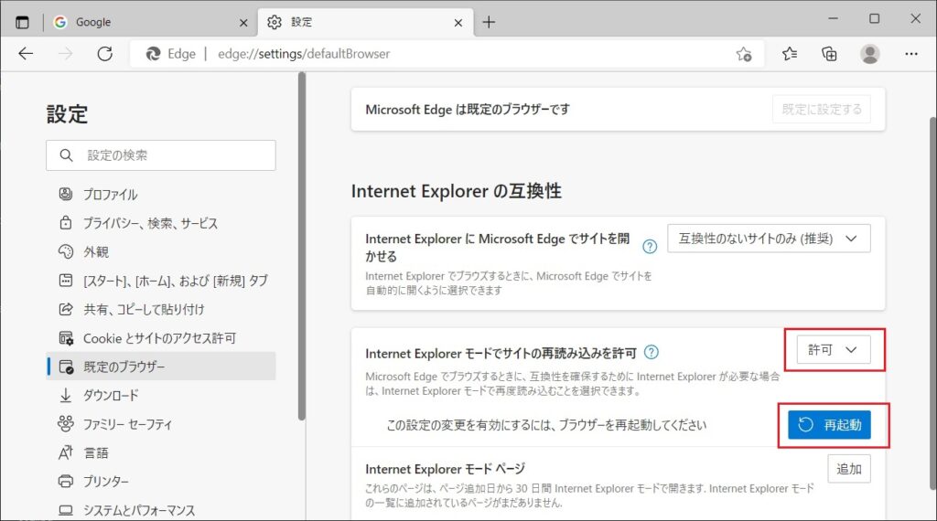Go back to previous page
The width and height of the screenshot is (937, 521).
[x=26, y=54]
